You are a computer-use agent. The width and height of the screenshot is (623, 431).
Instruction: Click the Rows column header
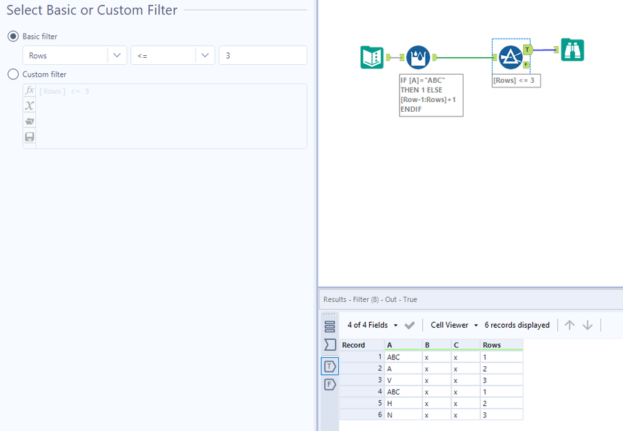pos(502,345)
